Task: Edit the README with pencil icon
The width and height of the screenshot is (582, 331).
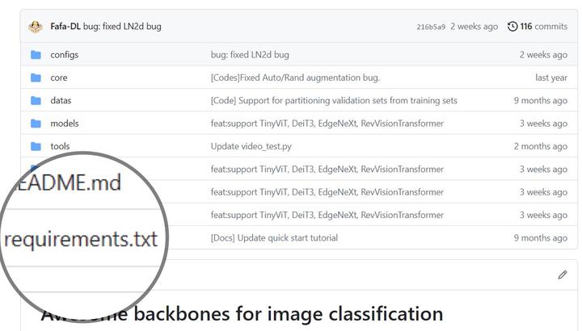Action: [563, 275]
